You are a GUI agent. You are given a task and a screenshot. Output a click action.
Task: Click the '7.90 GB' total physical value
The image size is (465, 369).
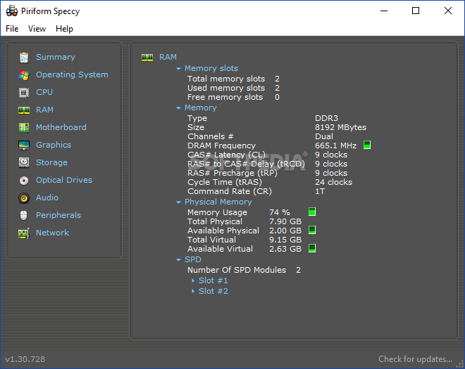tap(285, 221)
